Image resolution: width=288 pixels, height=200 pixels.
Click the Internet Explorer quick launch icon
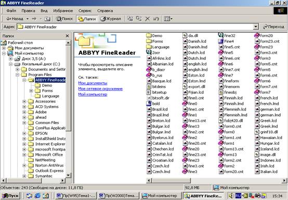[x=37, y=196]
